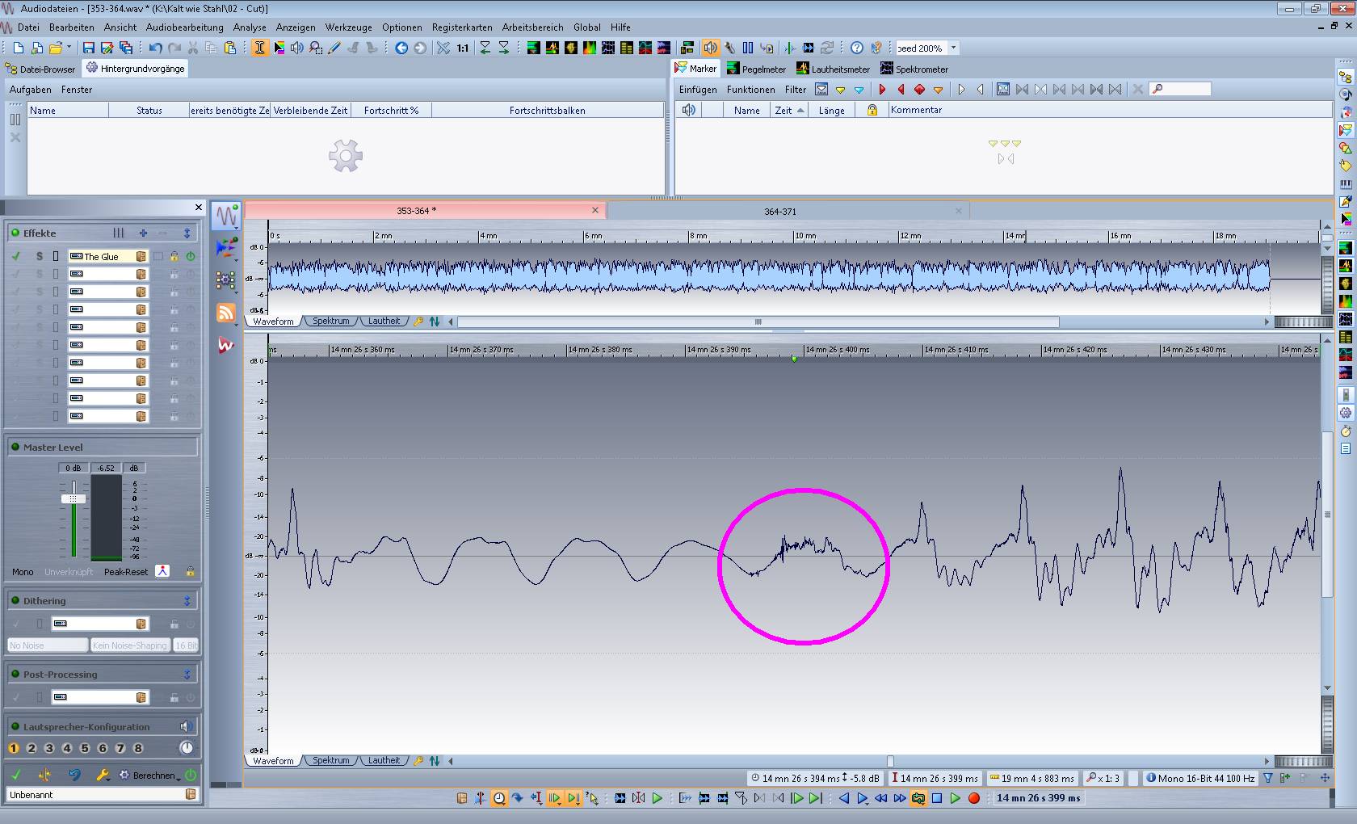Click the Mono button in Master Level
The height and width of the screenshot is (824, 1357).
tap(23, 572)
